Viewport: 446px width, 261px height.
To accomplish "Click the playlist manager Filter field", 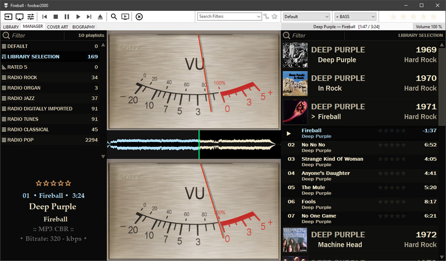I will 37,36.
